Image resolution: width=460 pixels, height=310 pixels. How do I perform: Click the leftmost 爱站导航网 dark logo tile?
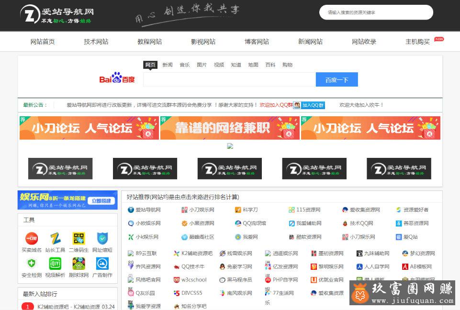(60, 169)
